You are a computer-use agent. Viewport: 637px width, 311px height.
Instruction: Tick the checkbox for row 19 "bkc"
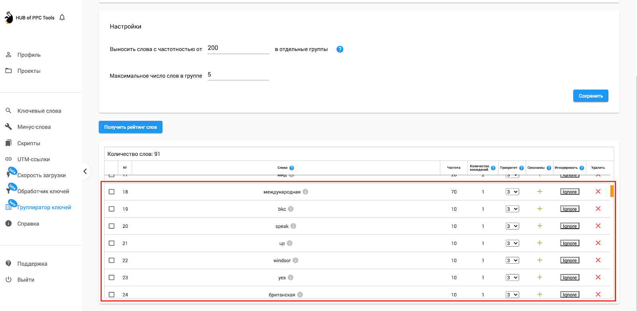pos(111,209)
